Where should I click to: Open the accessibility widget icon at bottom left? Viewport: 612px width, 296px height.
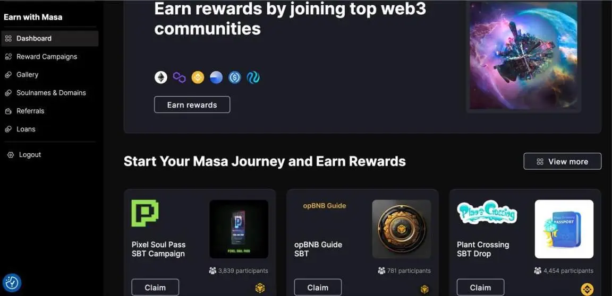[x=12, y=283]
